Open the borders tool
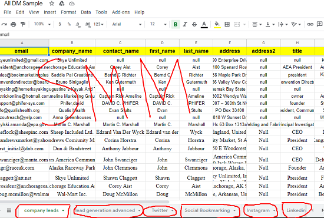324x218 pixels. tap(227, 24)
